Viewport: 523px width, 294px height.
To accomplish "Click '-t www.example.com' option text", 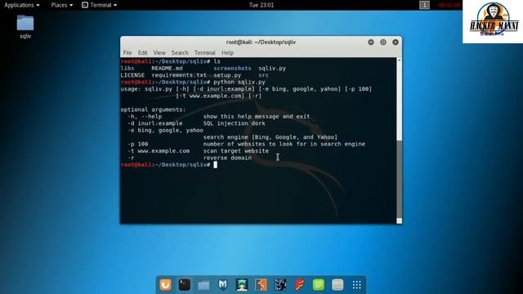I will [x=159, y=150].
